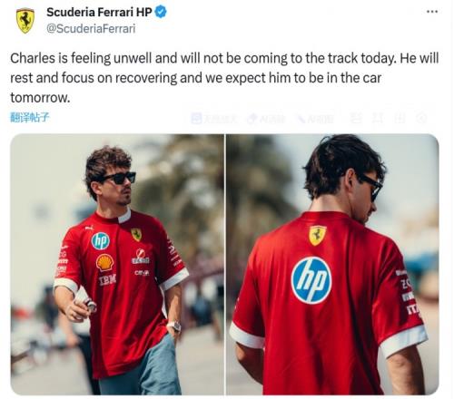Click the faded blue square tool icon
The image size is (454, 399).
pyautogui.click(x=196, y=119)
